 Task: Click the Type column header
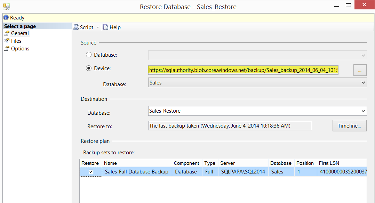(x=210, y=163)
